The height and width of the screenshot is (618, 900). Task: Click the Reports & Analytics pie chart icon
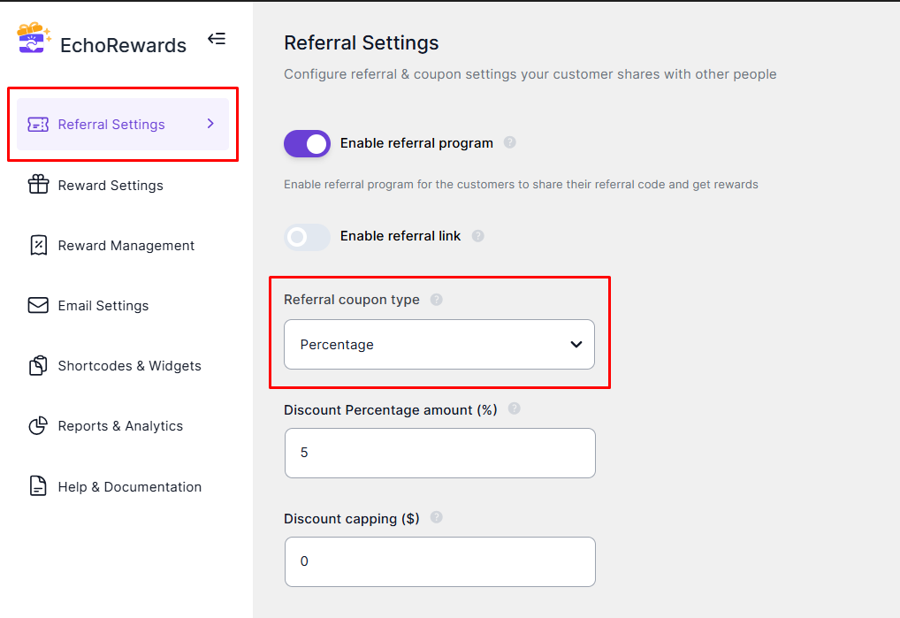pos(38,425)
